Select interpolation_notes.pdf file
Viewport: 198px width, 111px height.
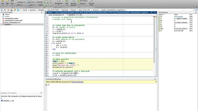click(x=13, y=20)
